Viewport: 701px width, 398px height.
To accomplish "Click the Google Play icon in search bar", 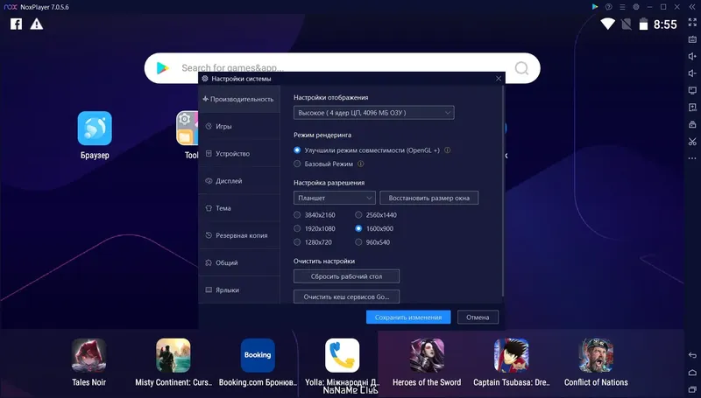I will tap(162, 68).
